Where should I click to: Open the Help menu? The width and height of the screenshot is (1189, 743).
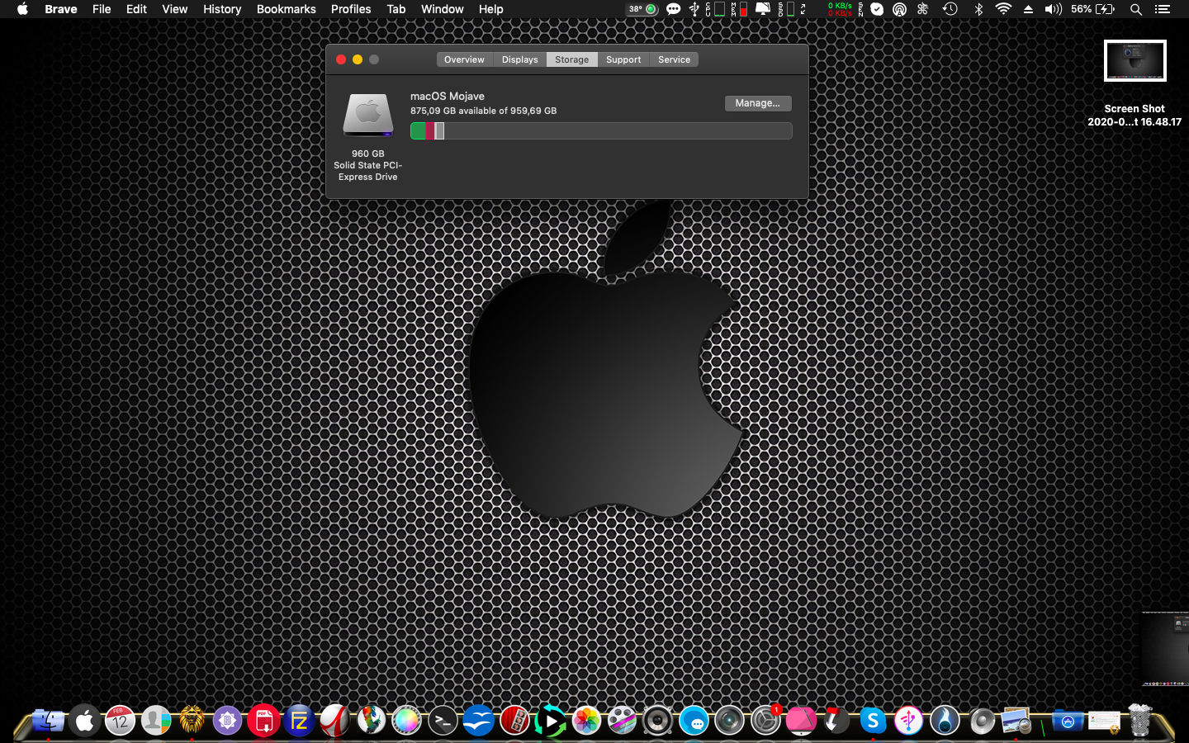coord(490,9)
